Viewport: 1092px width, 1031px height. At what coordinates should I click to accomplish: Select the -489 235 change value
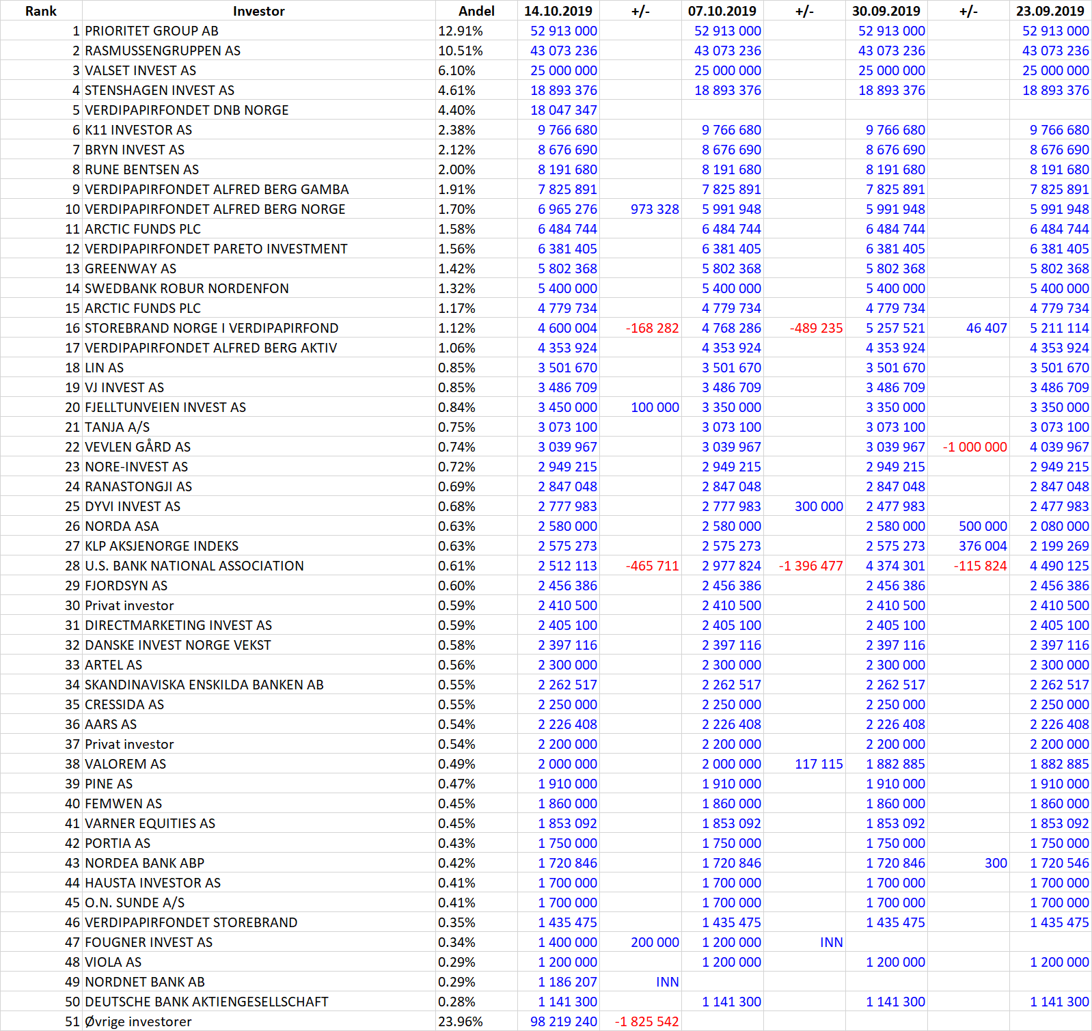pos(817,328)
